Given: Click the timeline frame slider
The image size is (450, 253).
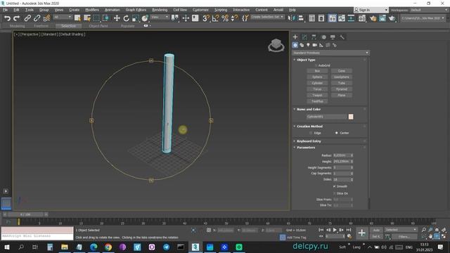Looking at the screenshot, I should (25, 214).
